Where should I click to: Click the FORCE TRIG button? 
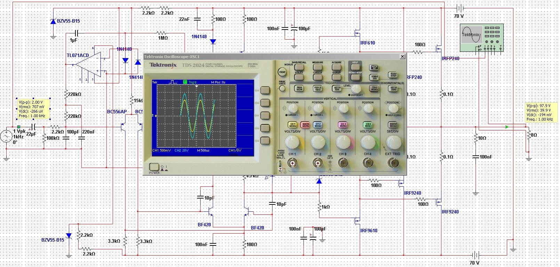pyautogui.click(x=318, y=89)
